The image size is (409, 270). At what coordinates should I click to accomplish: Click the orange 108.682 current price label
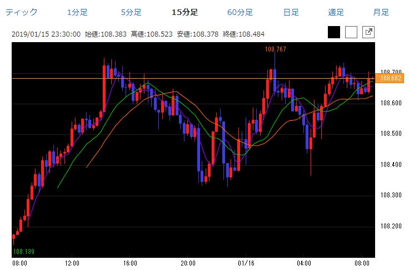[391, 78]
